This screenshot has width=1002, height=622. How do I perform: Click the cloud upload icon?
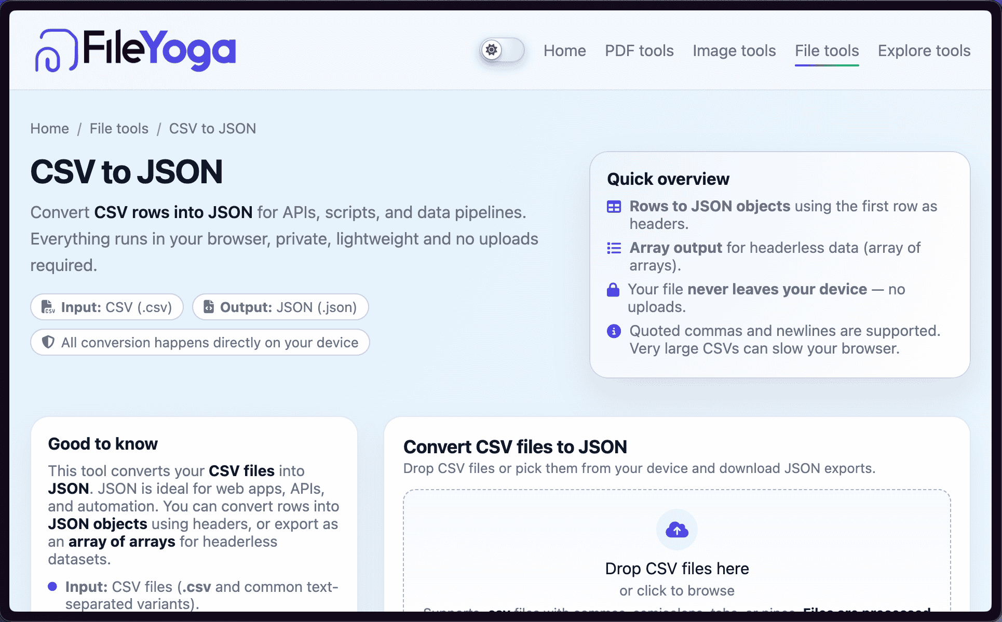pos(677,530)
